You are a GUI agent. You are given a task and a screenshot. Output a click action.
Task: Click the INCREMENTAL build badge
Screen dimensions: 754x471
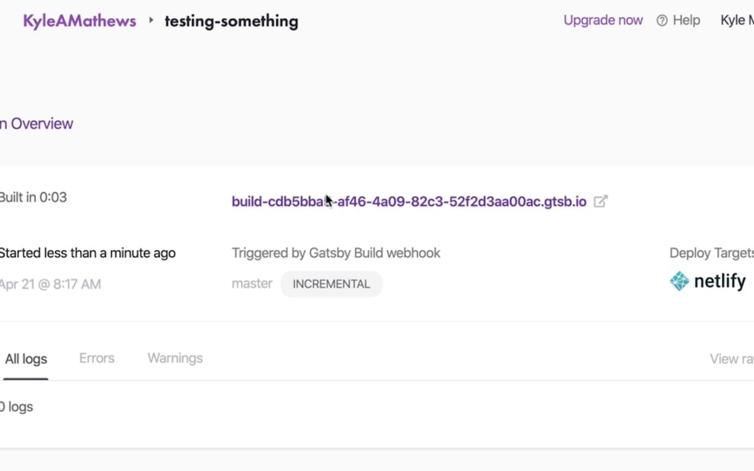[x=332, y=284]
